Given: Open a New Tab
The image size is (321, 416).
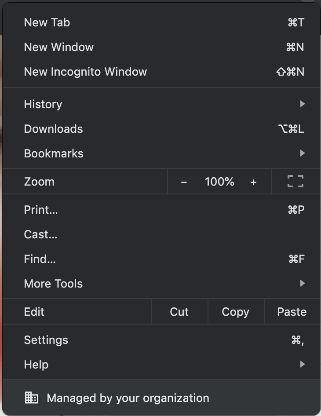Looking at the screenshot, I should tap(47, 22).
